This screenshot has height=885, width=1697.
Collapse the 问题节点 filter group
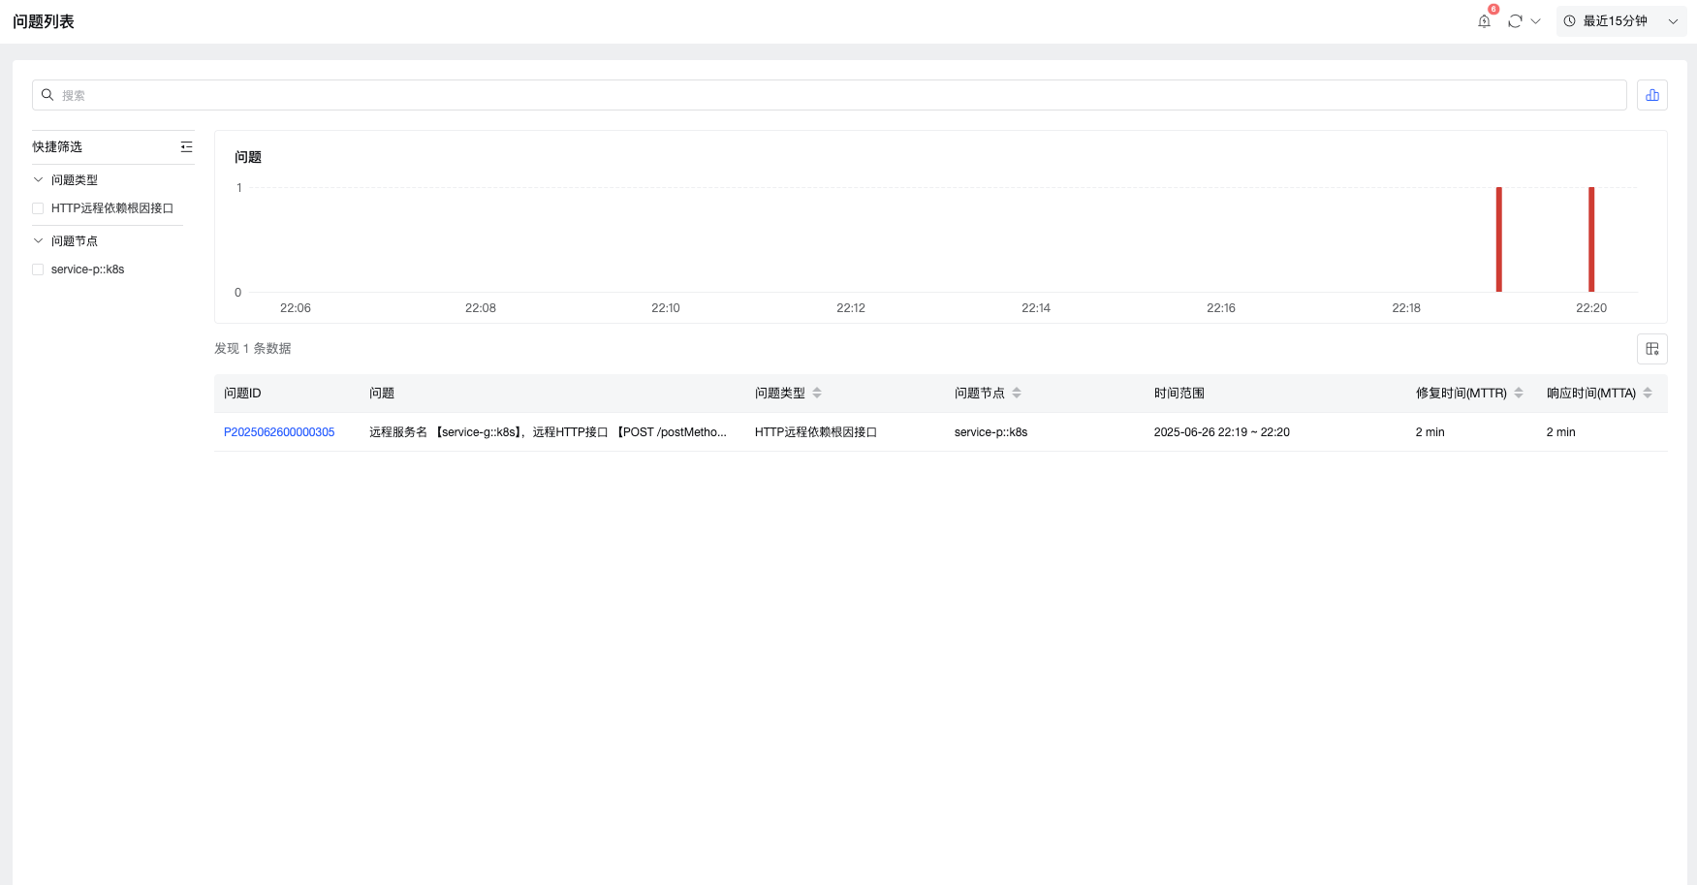pyautogui.click(x=38, y=241)
